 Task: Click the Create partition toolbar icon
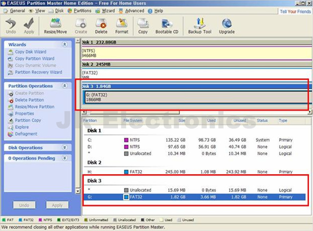81,26
